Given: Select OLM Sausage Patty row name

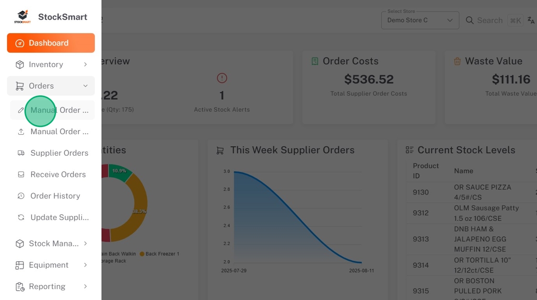Looking at the screenshot, I should 486,213.
